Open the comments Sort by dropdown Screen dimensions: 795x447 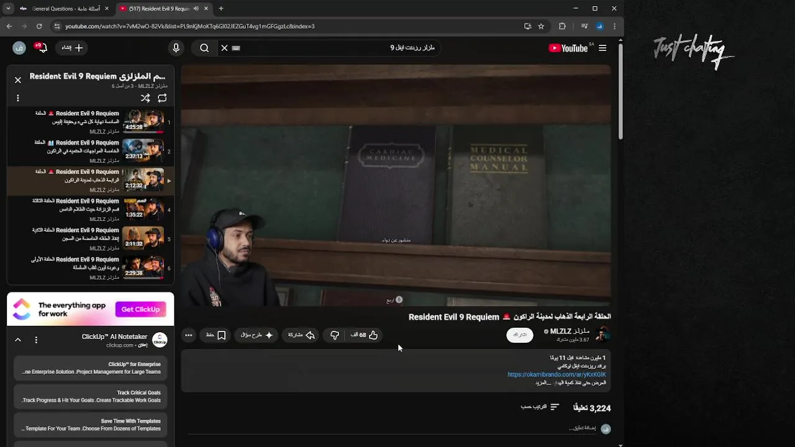(540, 407)
